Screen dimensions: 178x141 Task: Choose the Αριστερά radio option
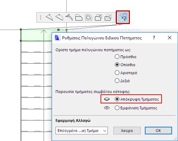click(x=117, y=73)
